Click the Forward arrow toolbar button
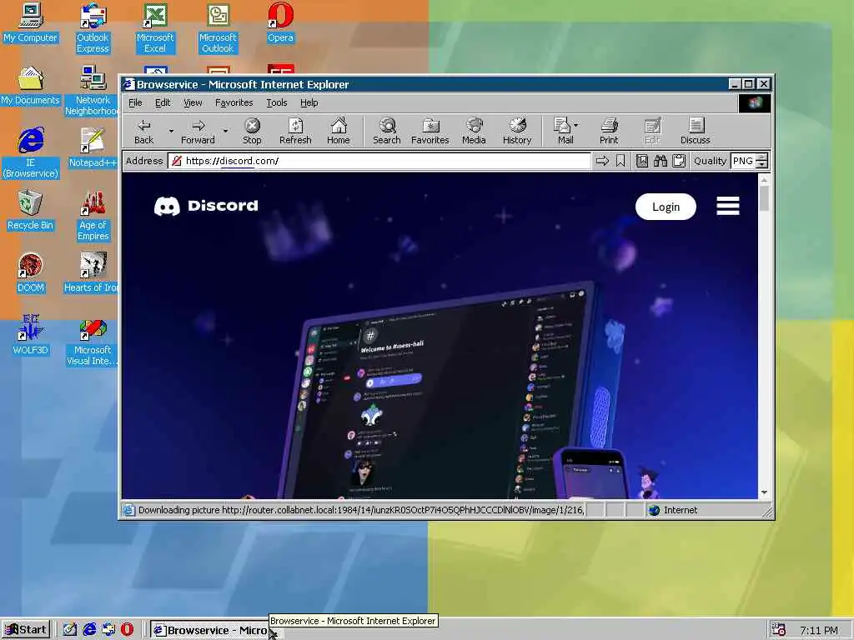This screenshot has width=854, height=640. click(198, 131)
